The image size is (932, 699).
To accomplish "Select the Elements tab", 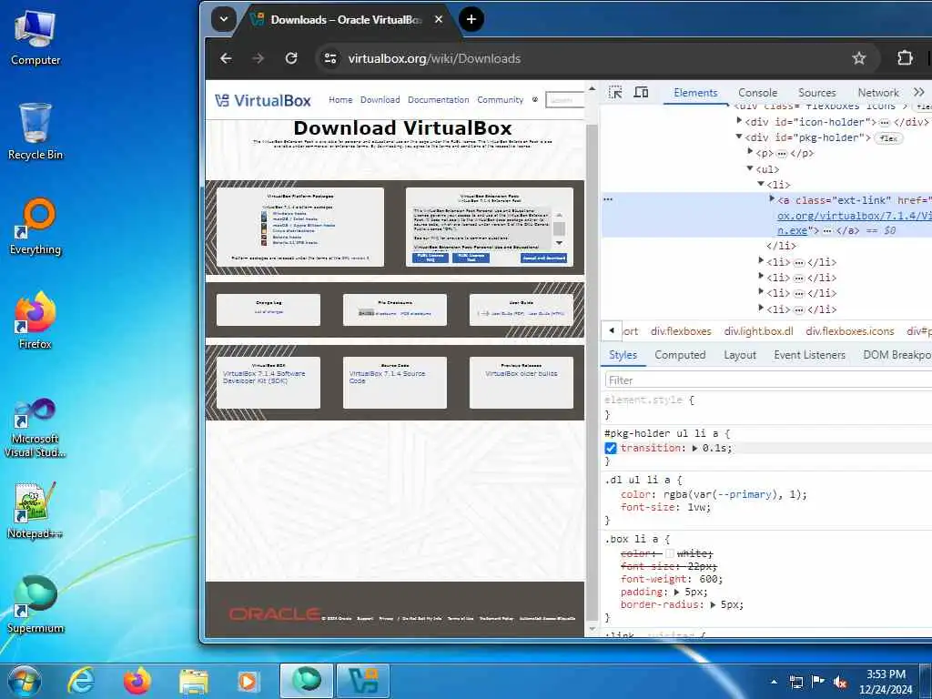I will [695, 93].
